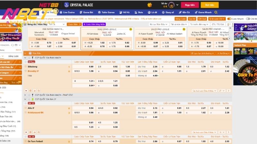This screenshot has width=257, height=144.
Task: Select Kristiansund BK handicap odds 0.86
Action: [84, 113]
